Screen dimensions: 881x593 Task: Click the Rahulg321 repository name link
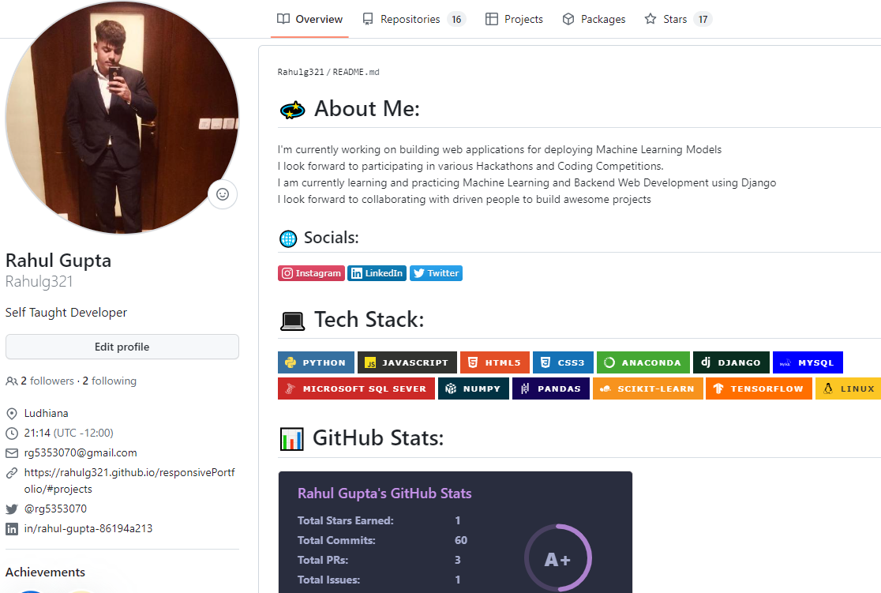pyautogui.click(x=301, y=72)
